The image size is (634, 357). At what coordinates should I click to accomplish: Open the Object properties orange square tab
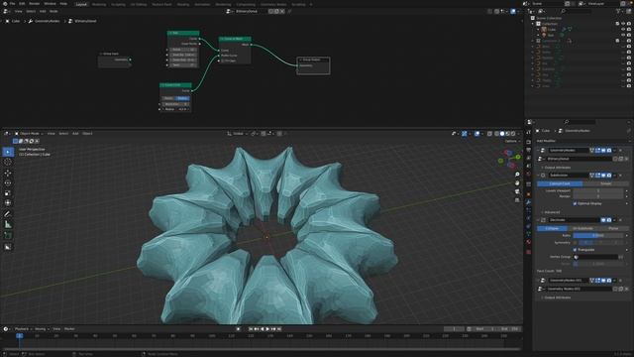point(528,194)
